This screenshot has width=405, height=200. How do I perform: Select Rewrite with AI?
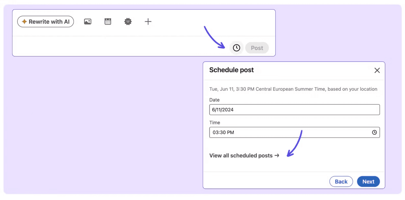tap(45, 21)
